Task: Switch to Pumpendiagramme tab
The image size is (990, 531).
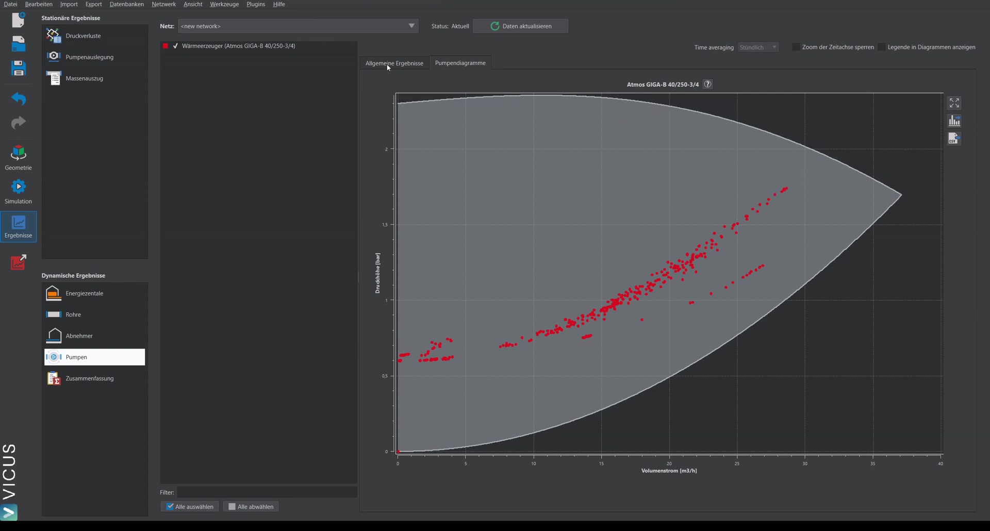Action: tap(460, 63)
